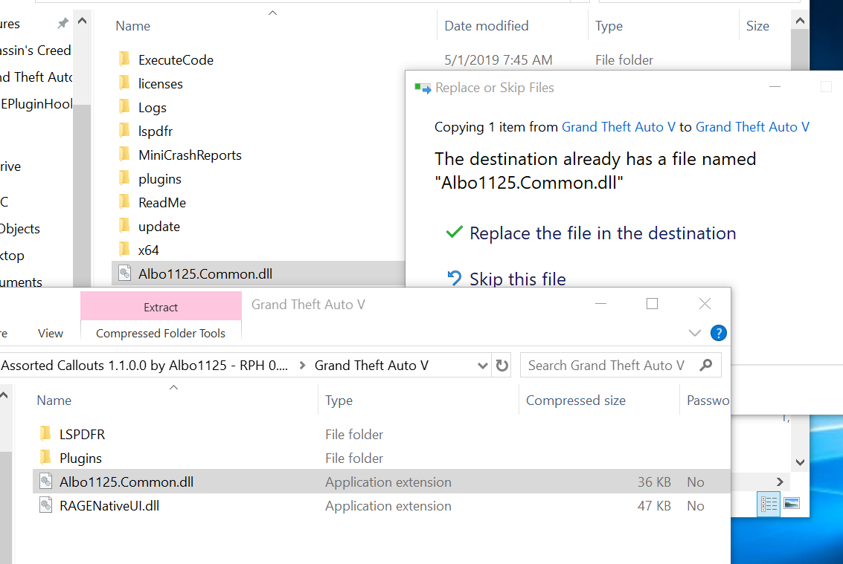
Task: Open the View ribbon tab
Action: click(x=51, y=333)
